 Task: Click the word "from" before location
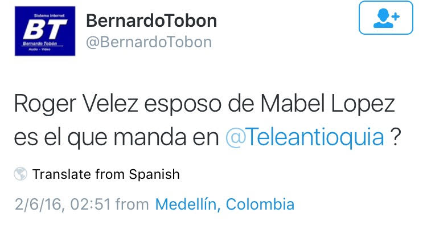click(x=134, y=203)
